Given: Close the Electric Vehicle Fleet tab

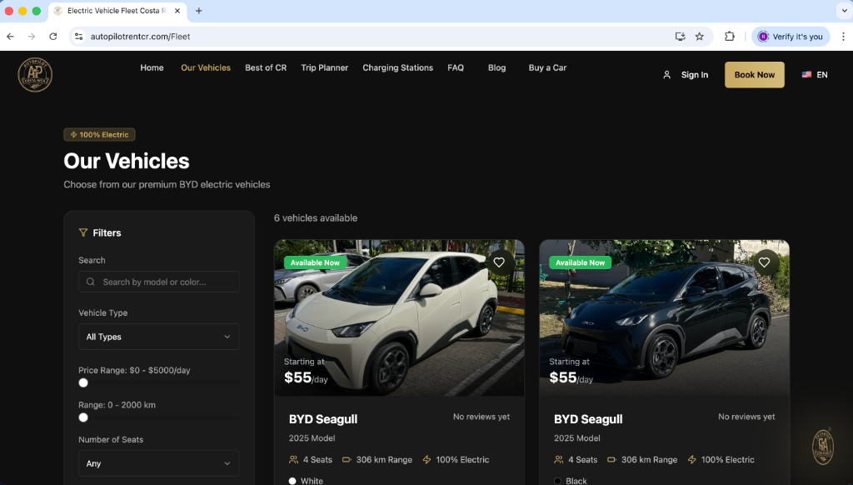Looking at the screenshot, I should [177, 11].
